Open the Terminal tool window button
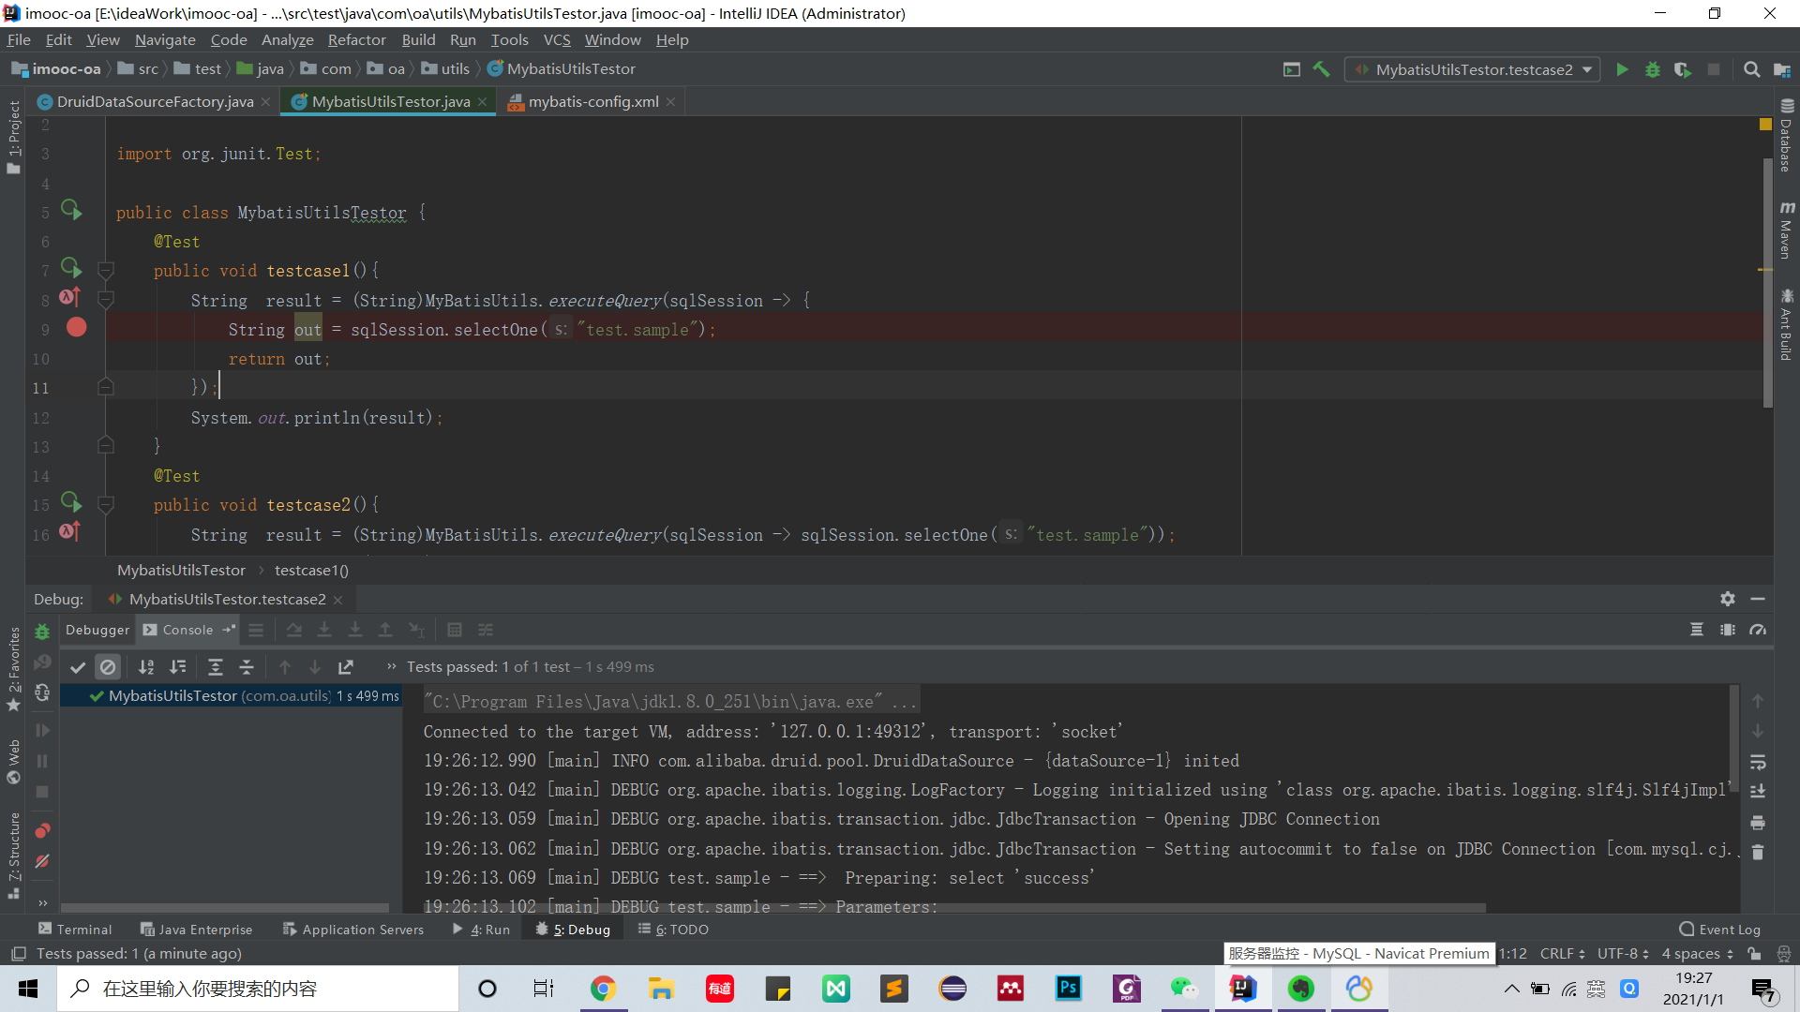 pos(75,930)
